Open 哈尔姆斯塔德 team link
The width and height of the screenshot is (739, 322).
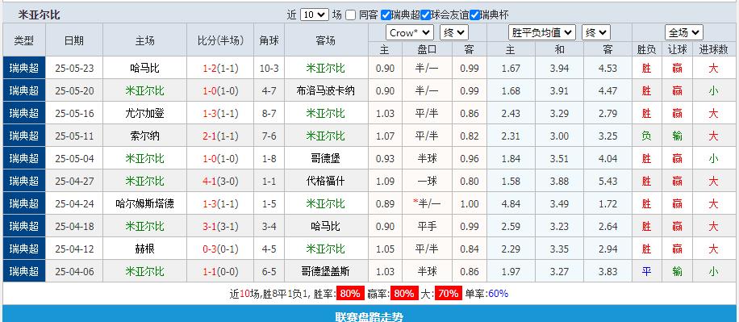[144, 204]
